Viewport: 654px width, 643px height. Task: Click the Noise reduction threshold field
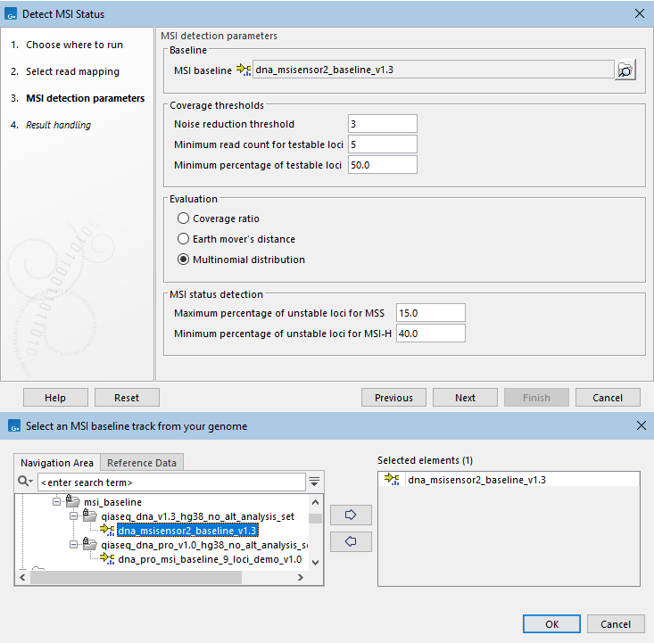pos(383,123)
